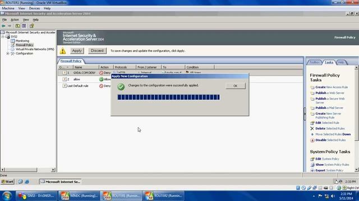Click the task pane scroll down arrow
The image size is (359, 201).
click(x=357, y=170)
